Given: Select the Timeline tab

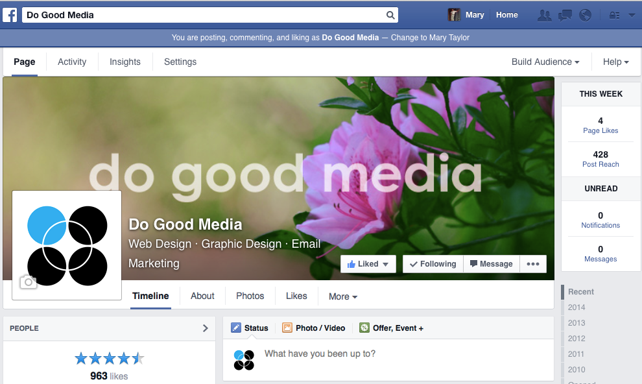Looking at the screenshot, I should (x=150, y=296).
